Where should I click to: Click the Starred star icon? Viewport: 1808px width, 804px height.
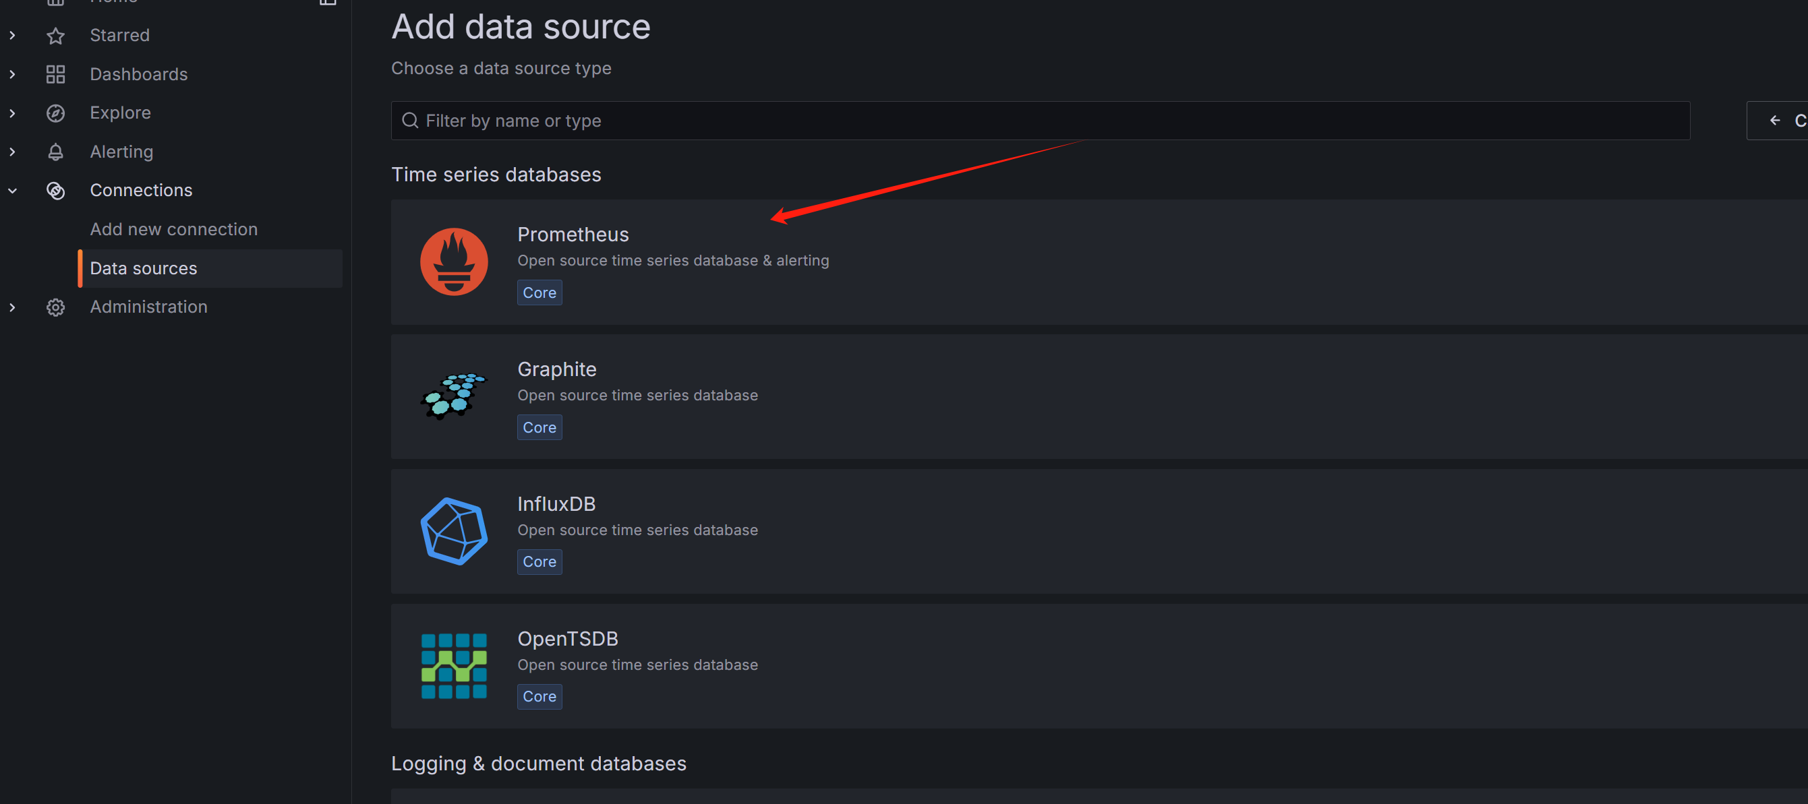[55, 36]
